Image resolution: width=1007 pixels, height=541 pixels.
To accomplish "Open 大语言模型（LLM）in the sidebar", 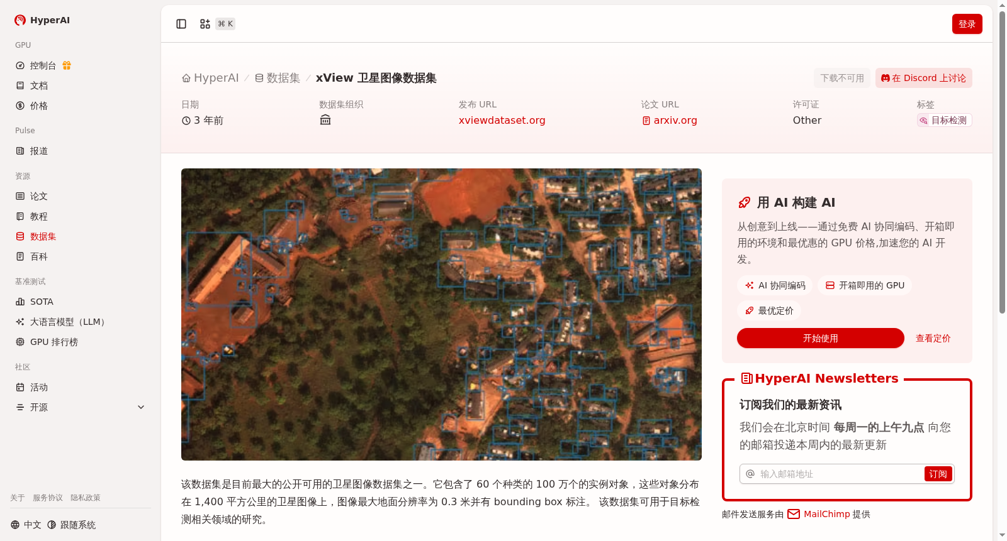I will (x=67, y=322).
